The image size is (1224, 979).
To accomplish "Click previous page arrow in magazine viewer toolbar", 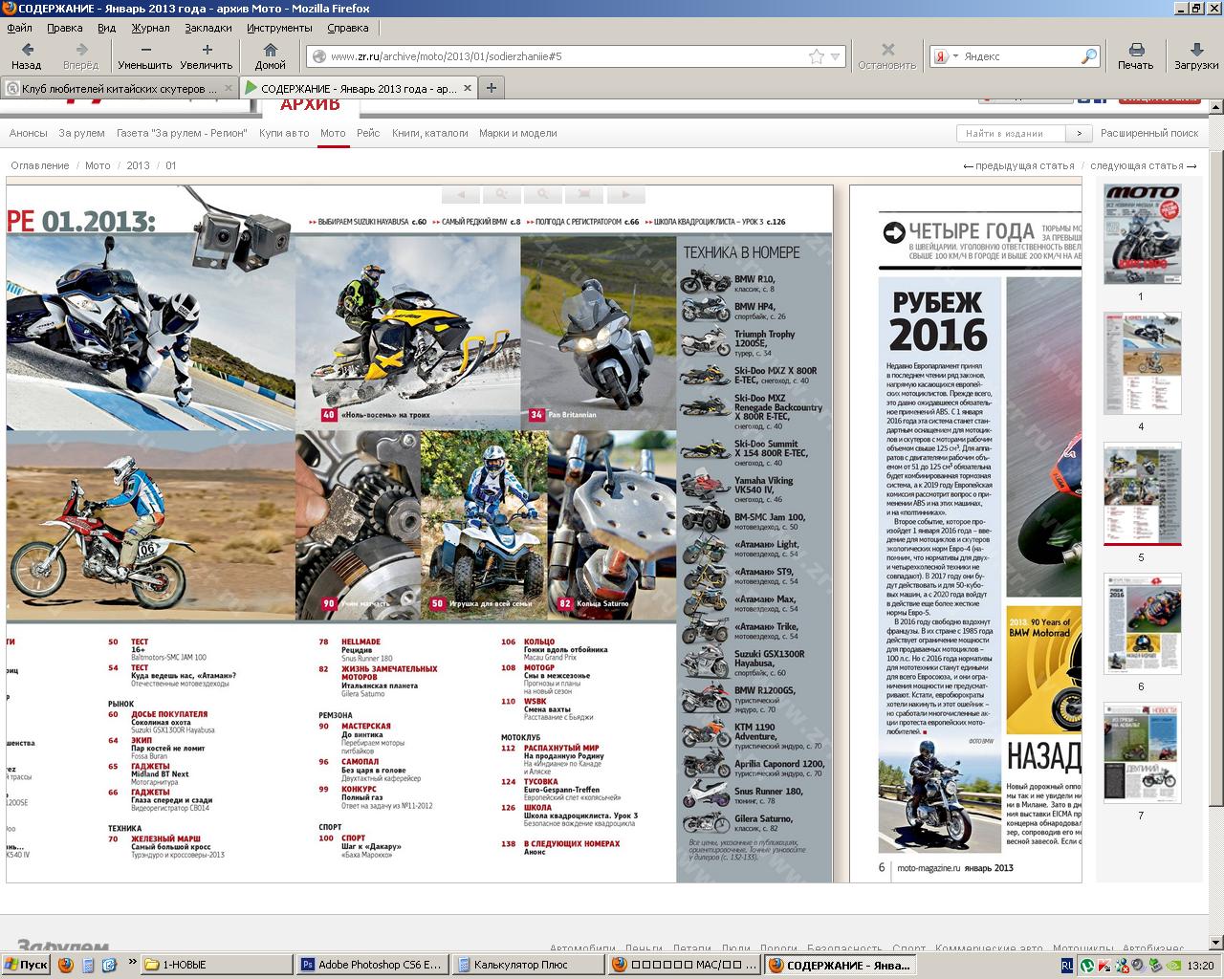I will click(461, 194).
